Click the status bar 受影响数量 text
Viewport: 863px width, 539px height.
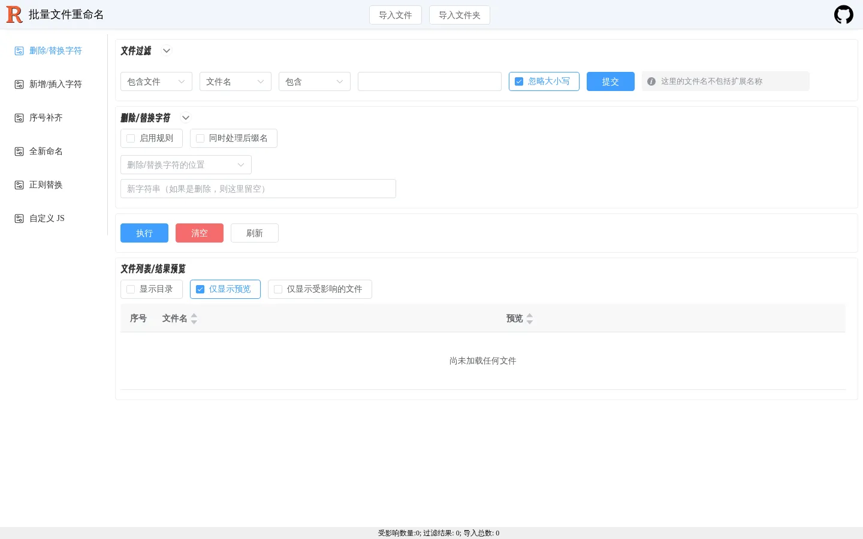tap(399, 533)
